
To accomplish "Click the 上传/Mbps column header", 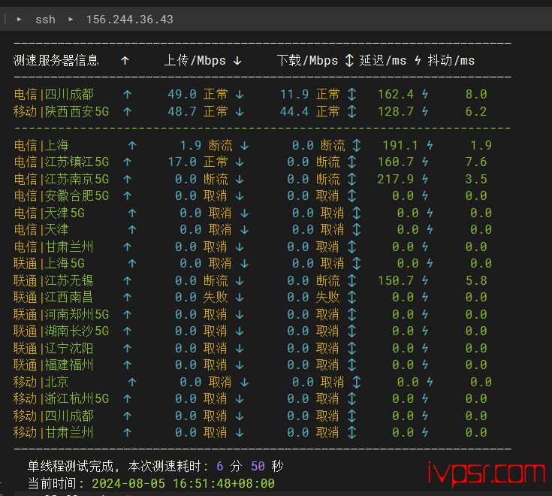I will [x=195, y=61].
